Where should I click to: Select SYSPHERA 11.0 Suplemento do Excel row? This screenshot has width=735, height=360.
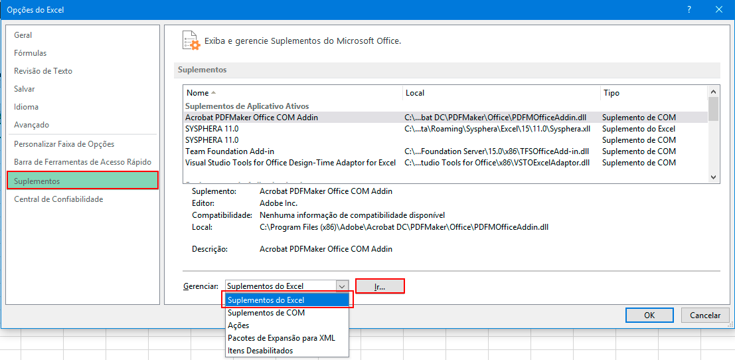tap(212, 129)
